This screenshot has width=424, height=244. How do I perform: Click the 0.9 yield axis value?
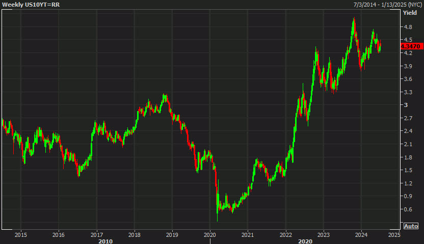408,196
